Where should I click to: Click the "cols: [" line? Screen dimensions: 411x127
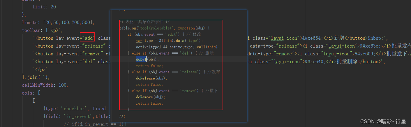point(31,93)
